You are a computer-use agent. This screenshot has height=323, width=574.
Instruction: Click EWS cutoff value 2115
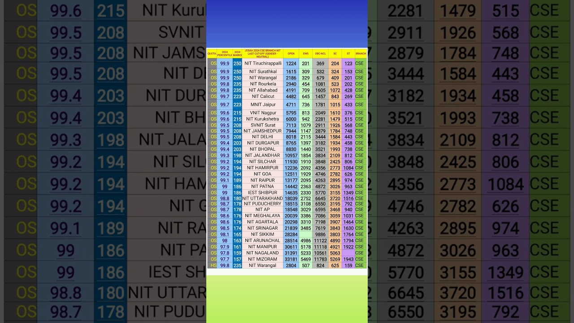306,137
